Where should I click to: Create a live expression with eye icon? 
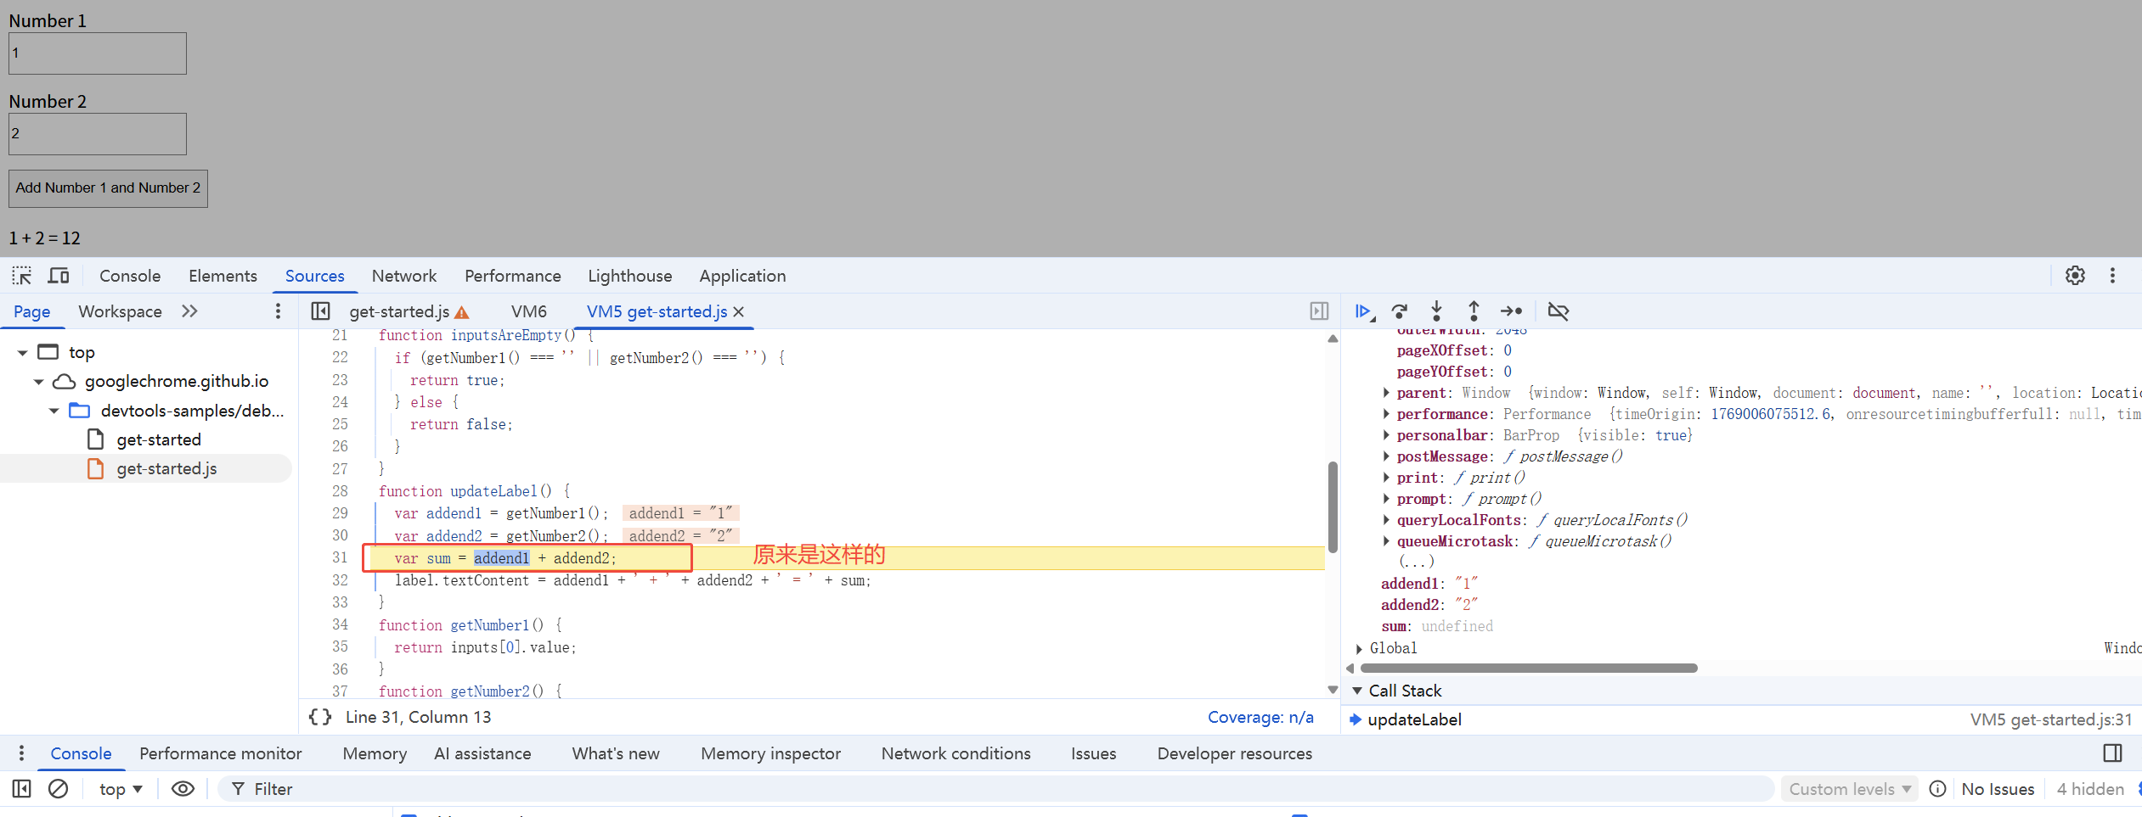click(x=183, y=789)
